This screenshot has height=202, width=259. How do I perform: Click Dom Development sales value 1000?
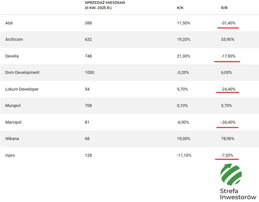pos(89,72)
